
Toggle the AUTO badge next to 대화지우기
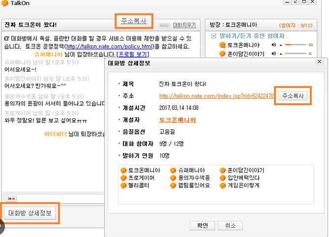click(x=164, y=26)
